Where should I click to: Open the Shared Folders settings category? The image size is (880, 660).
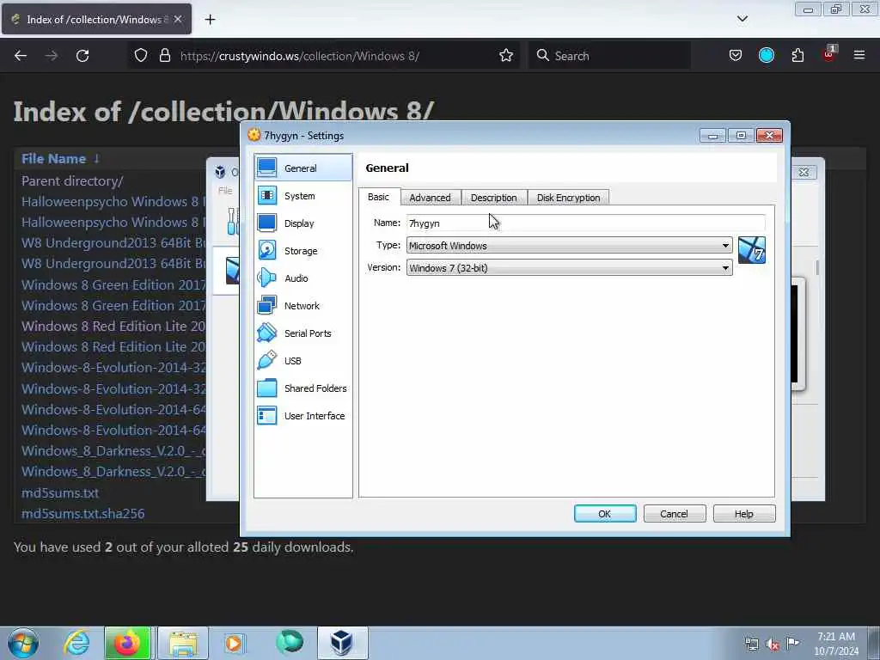click(303, 388)
